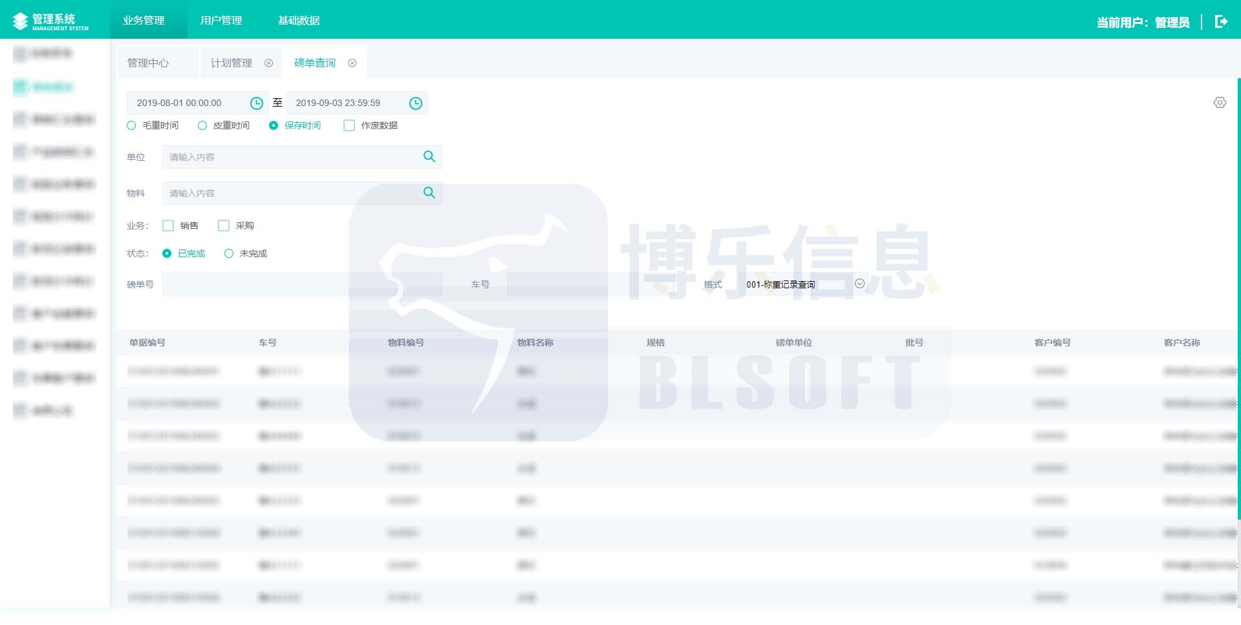
Task: Click the search icon in 物料 field
Action: click(429, 193)
